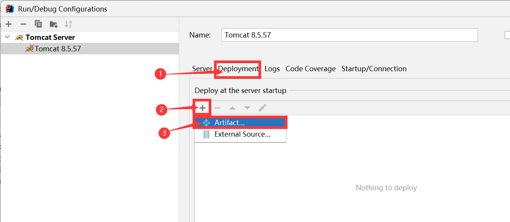Click inside the Name input field

coord(349,35)
